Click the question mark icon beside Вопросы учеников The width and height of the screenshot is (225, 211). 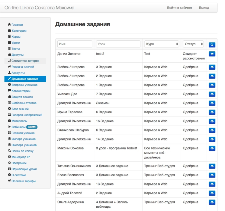pos(9,85)
